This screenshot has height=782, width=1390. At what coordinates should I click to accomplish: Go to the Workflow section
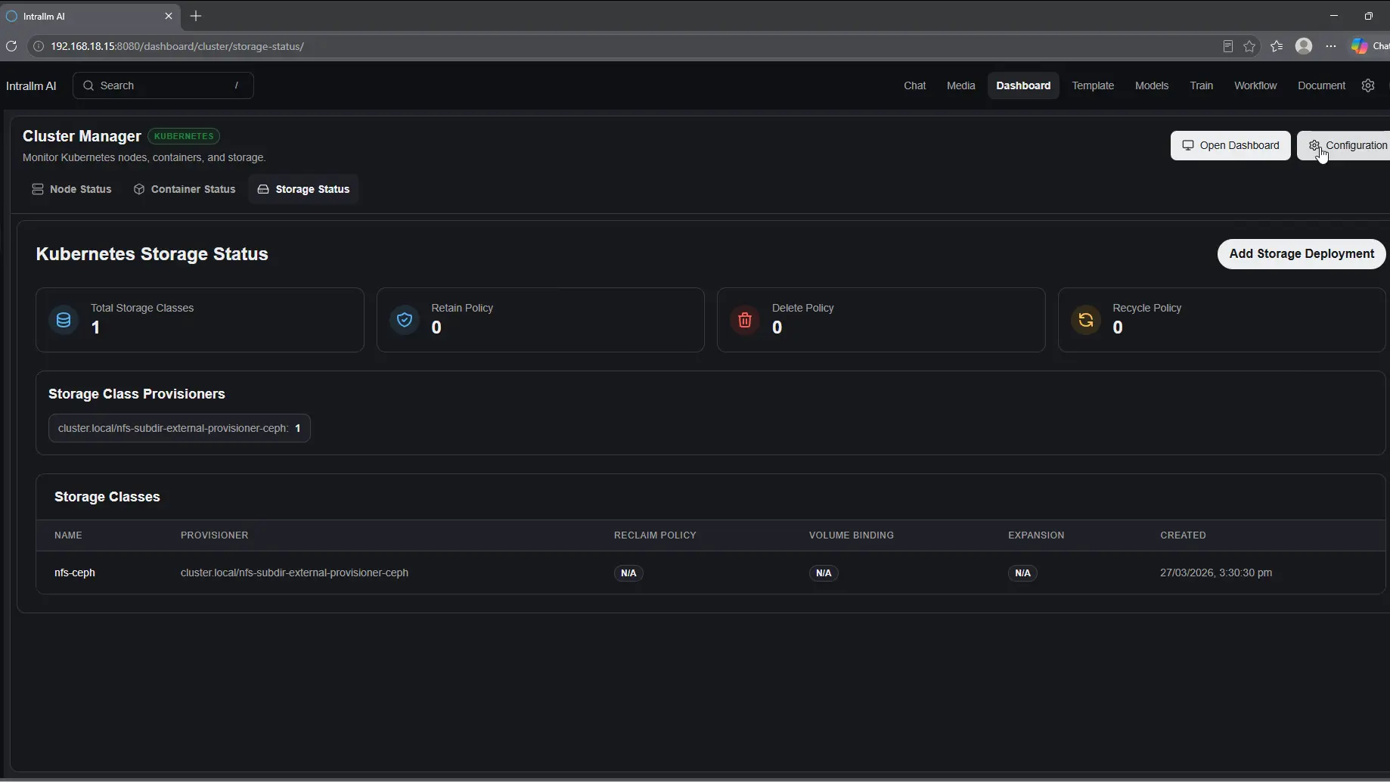(x=1255, y=85)
